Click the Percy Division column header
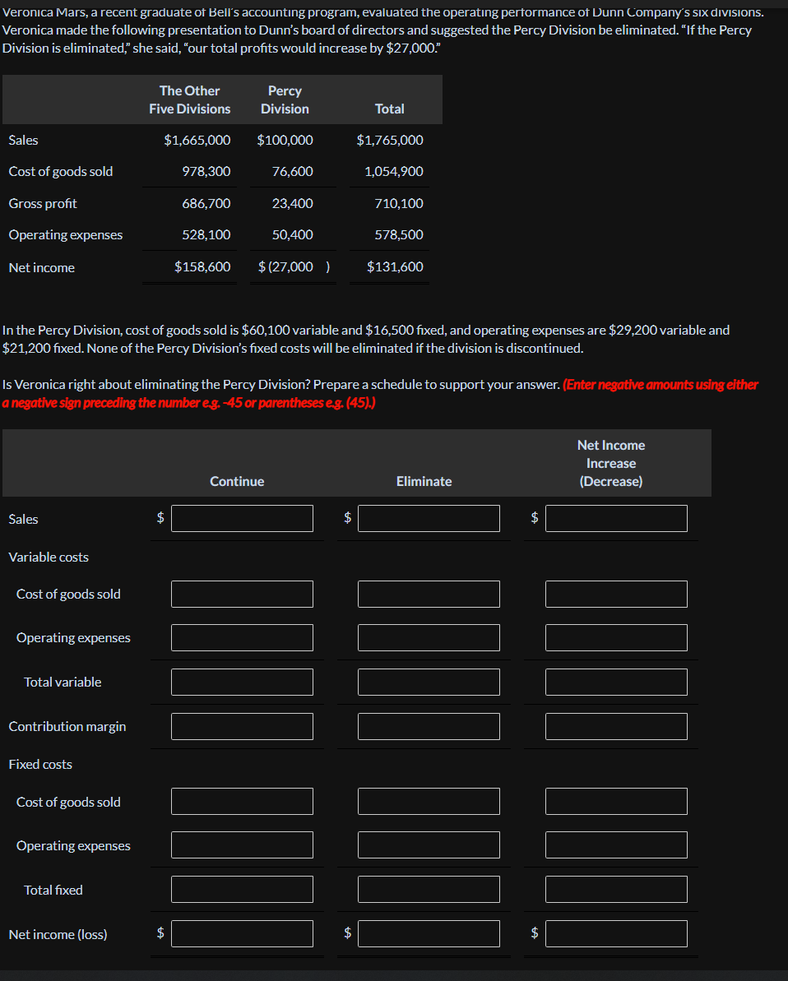This screenshot has width=788, height=981. (x=285, y=99)
